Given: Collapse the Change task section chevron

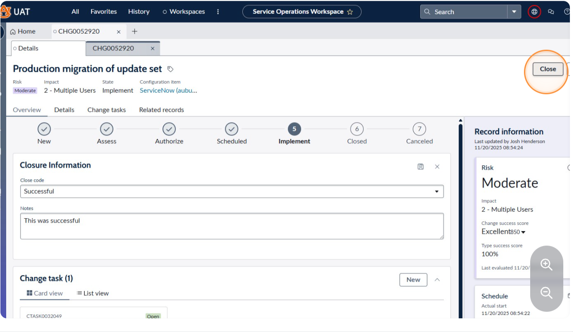Looking at the screenshot, I should (437, 280).
